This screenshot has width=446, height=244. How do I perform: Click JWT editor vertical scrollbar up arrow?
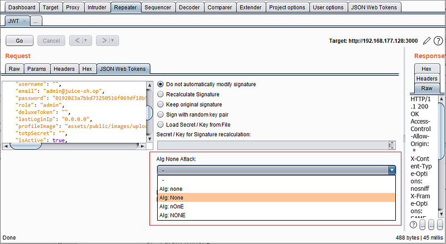(149, 85)
